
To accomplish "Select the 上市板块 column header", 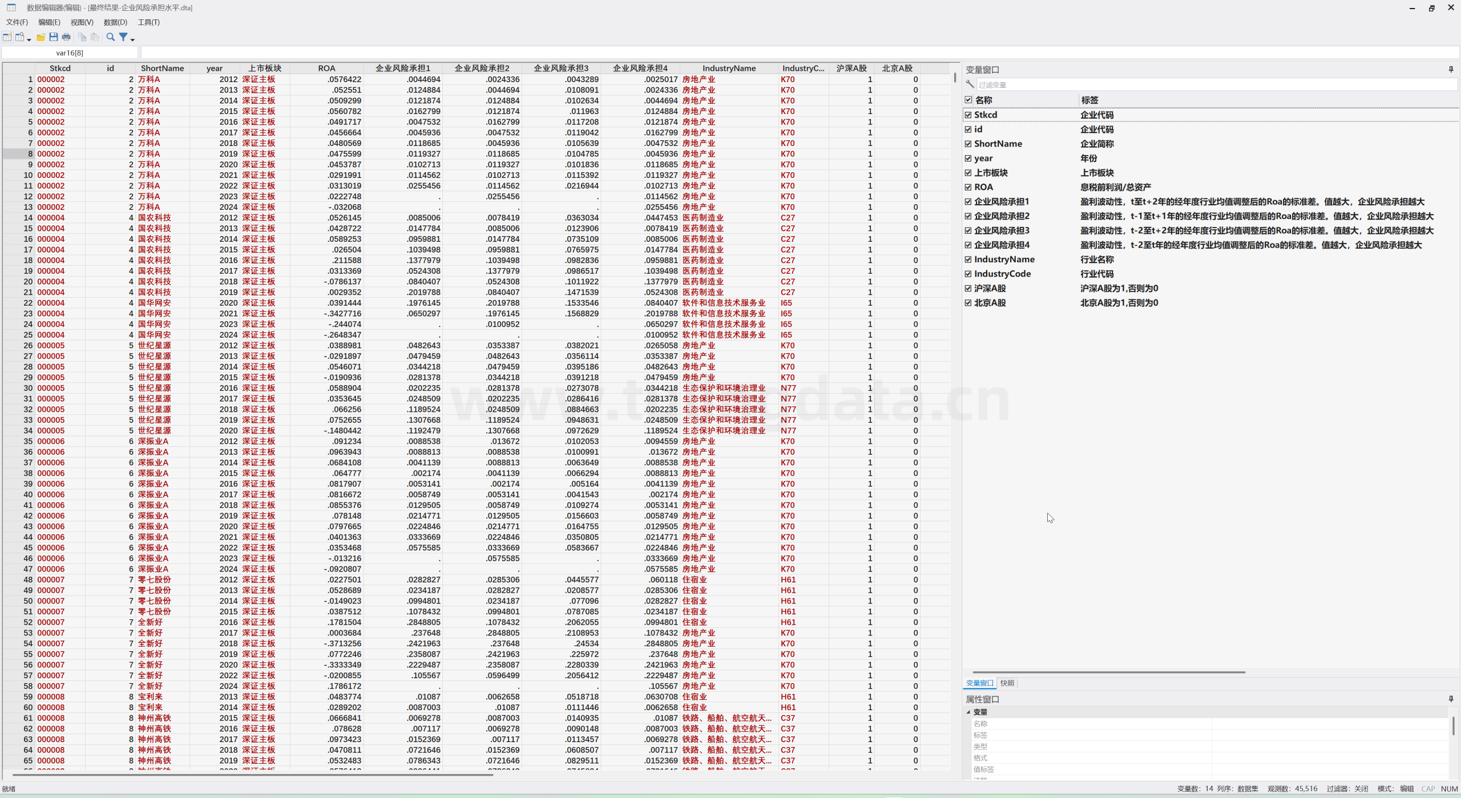I will click(x=265, y=68).
